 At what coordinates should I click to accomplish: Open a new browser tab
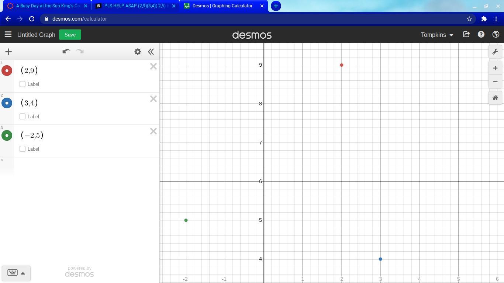[276, 6]
